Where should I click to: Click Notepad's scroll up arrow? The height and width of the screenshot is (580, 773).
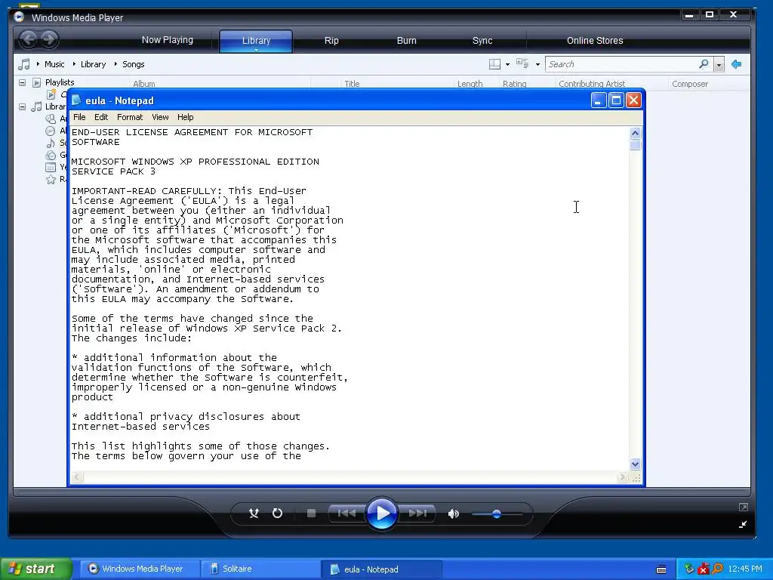coord(635,133)
